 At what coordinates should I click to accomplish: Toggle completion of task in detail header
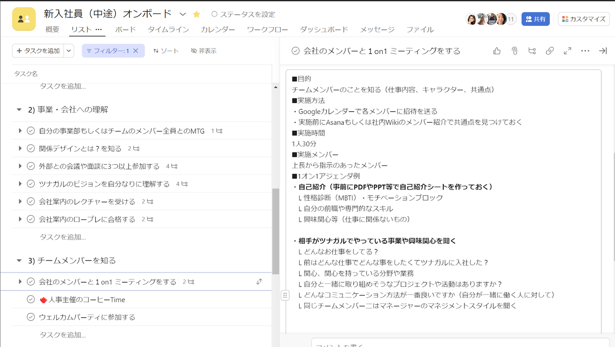(295, 51)
